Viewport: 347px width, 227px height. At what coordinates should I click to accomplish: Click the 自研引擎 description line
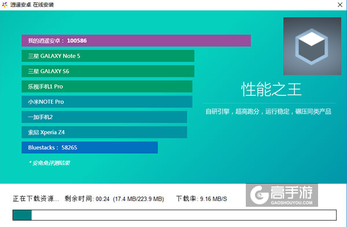coord(268,111)
